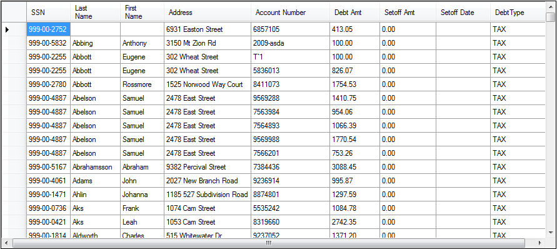
Task: Select the row header for Anthony Abbing
Action: [x=14, y=43]
